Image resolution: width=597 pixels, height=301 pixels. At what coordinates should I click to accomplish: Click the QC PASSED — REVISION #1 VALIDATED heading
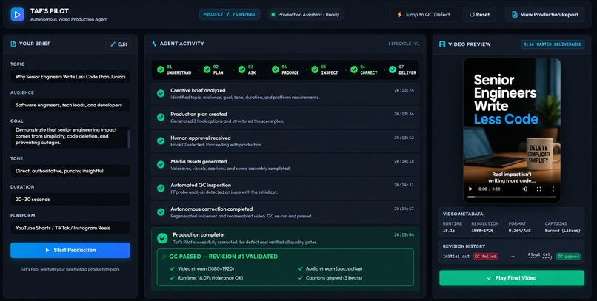[224, 257]
